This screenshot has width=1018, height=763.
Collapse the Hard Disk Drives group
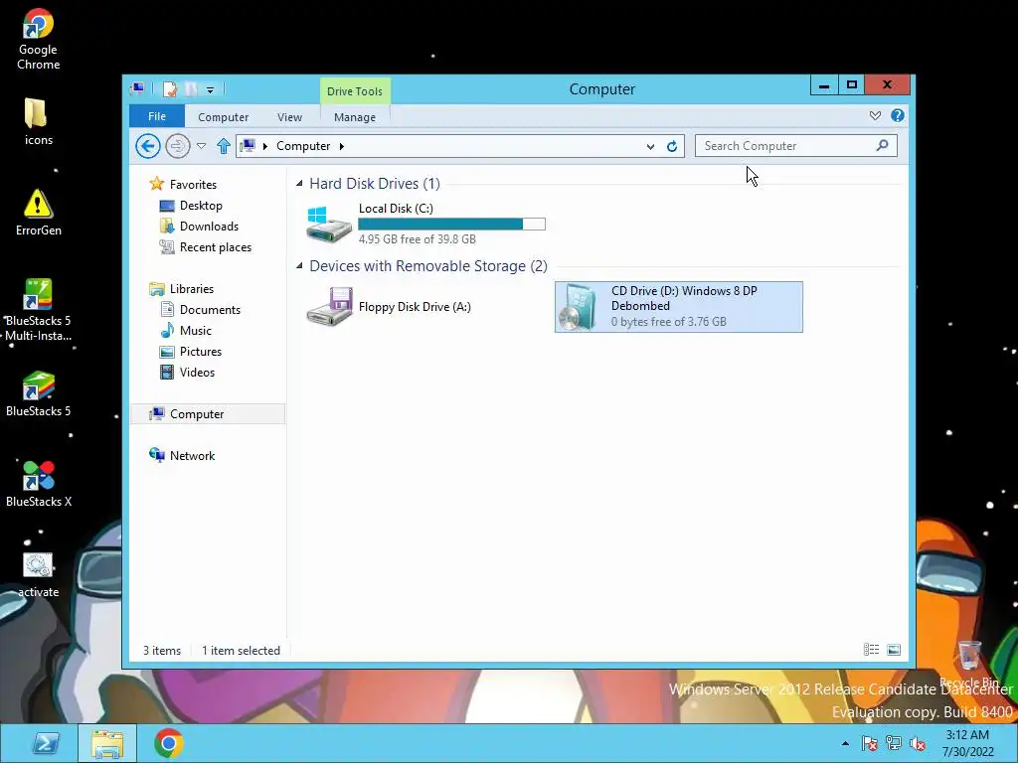[x=299, y=184]
